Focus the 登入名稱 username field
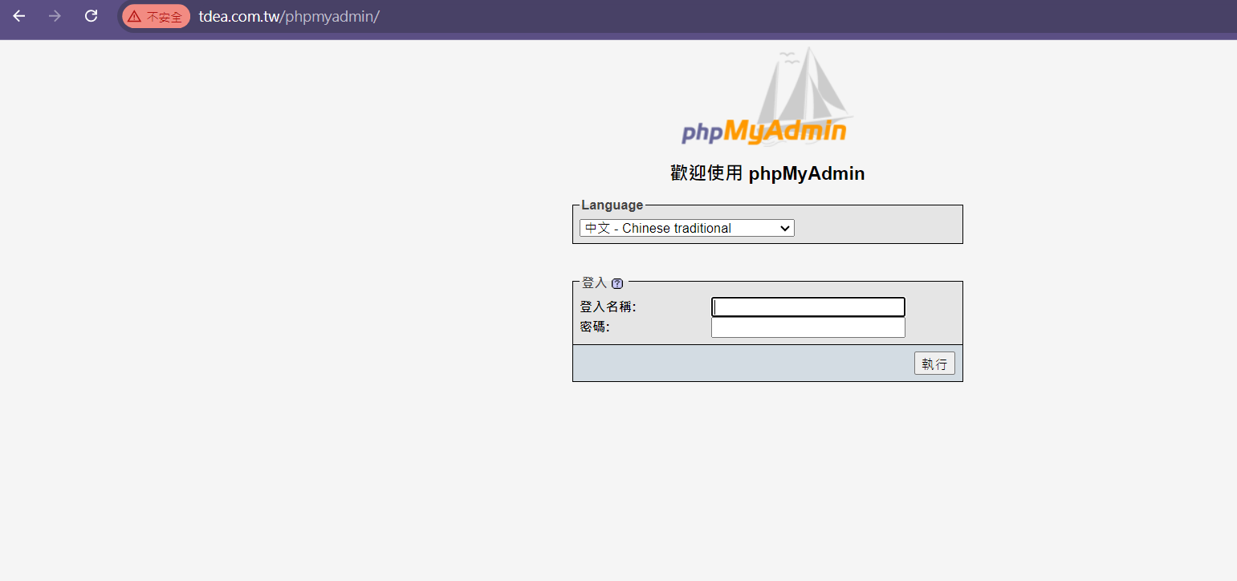This screenshot has width=1237, height=581. 808,307
